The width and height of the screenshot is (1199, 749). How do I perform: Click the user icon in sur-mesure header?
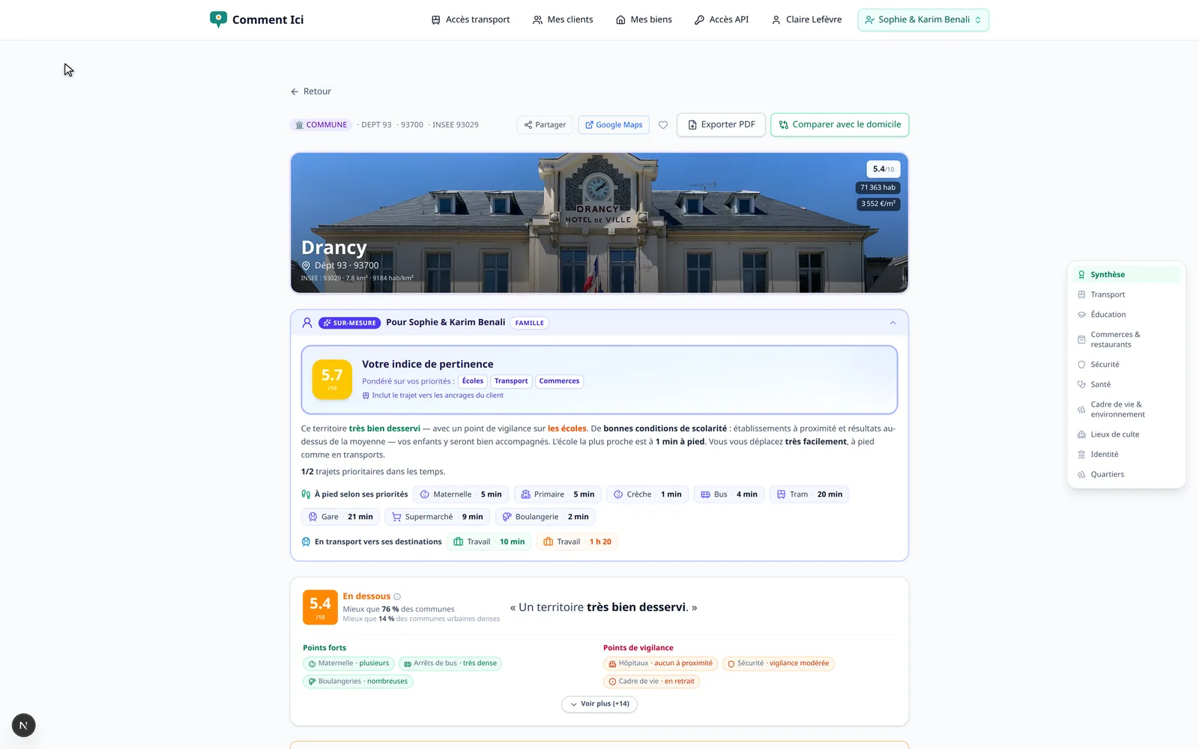click(x=307, y=323)
